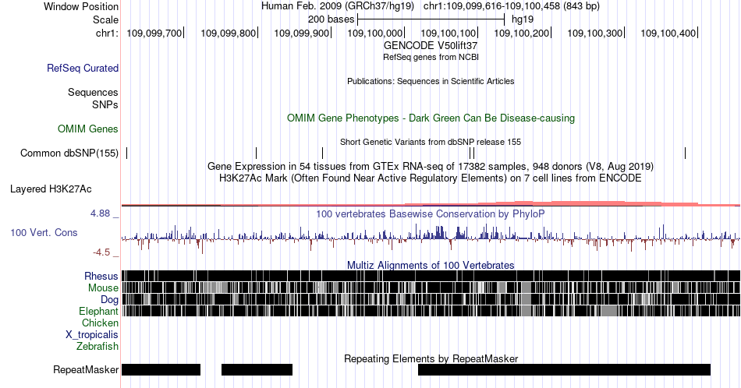The height and width of the screenshot is (388, 741).
Task: Click the OMIM Gene Phenotypes title
Action: coord(431,118)
